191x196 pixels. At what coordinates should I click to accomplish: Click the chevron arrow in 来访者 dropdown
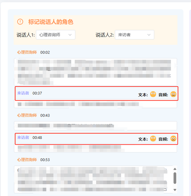149,35
